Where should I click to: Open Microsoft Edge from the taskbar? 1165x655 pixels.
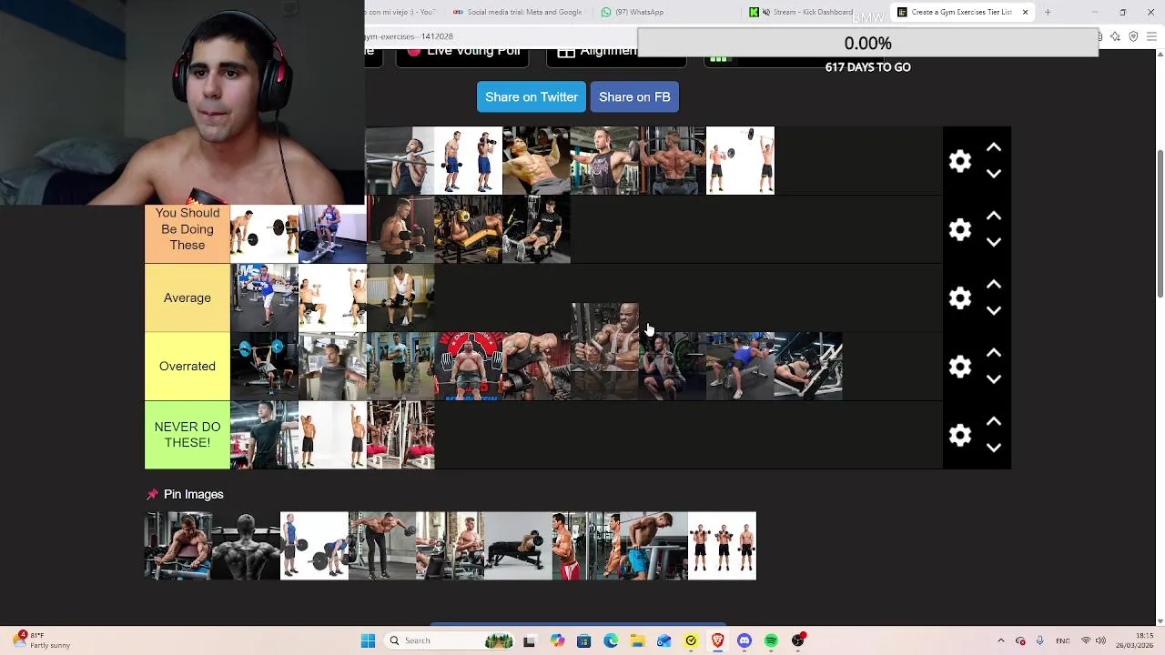(611, 640)
